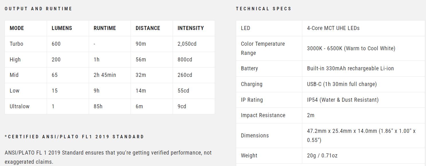426x166 pixels.
Task: Click the RUNTIME column header
Action: point(105,28)
